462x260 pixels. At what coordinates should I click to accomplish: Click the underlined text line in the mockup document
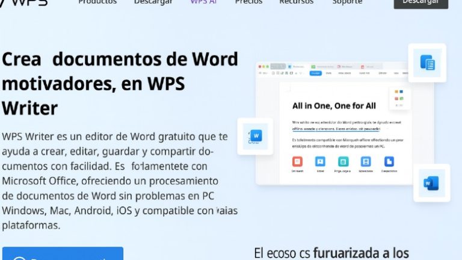pyautogui.click(x=336, y=129)
